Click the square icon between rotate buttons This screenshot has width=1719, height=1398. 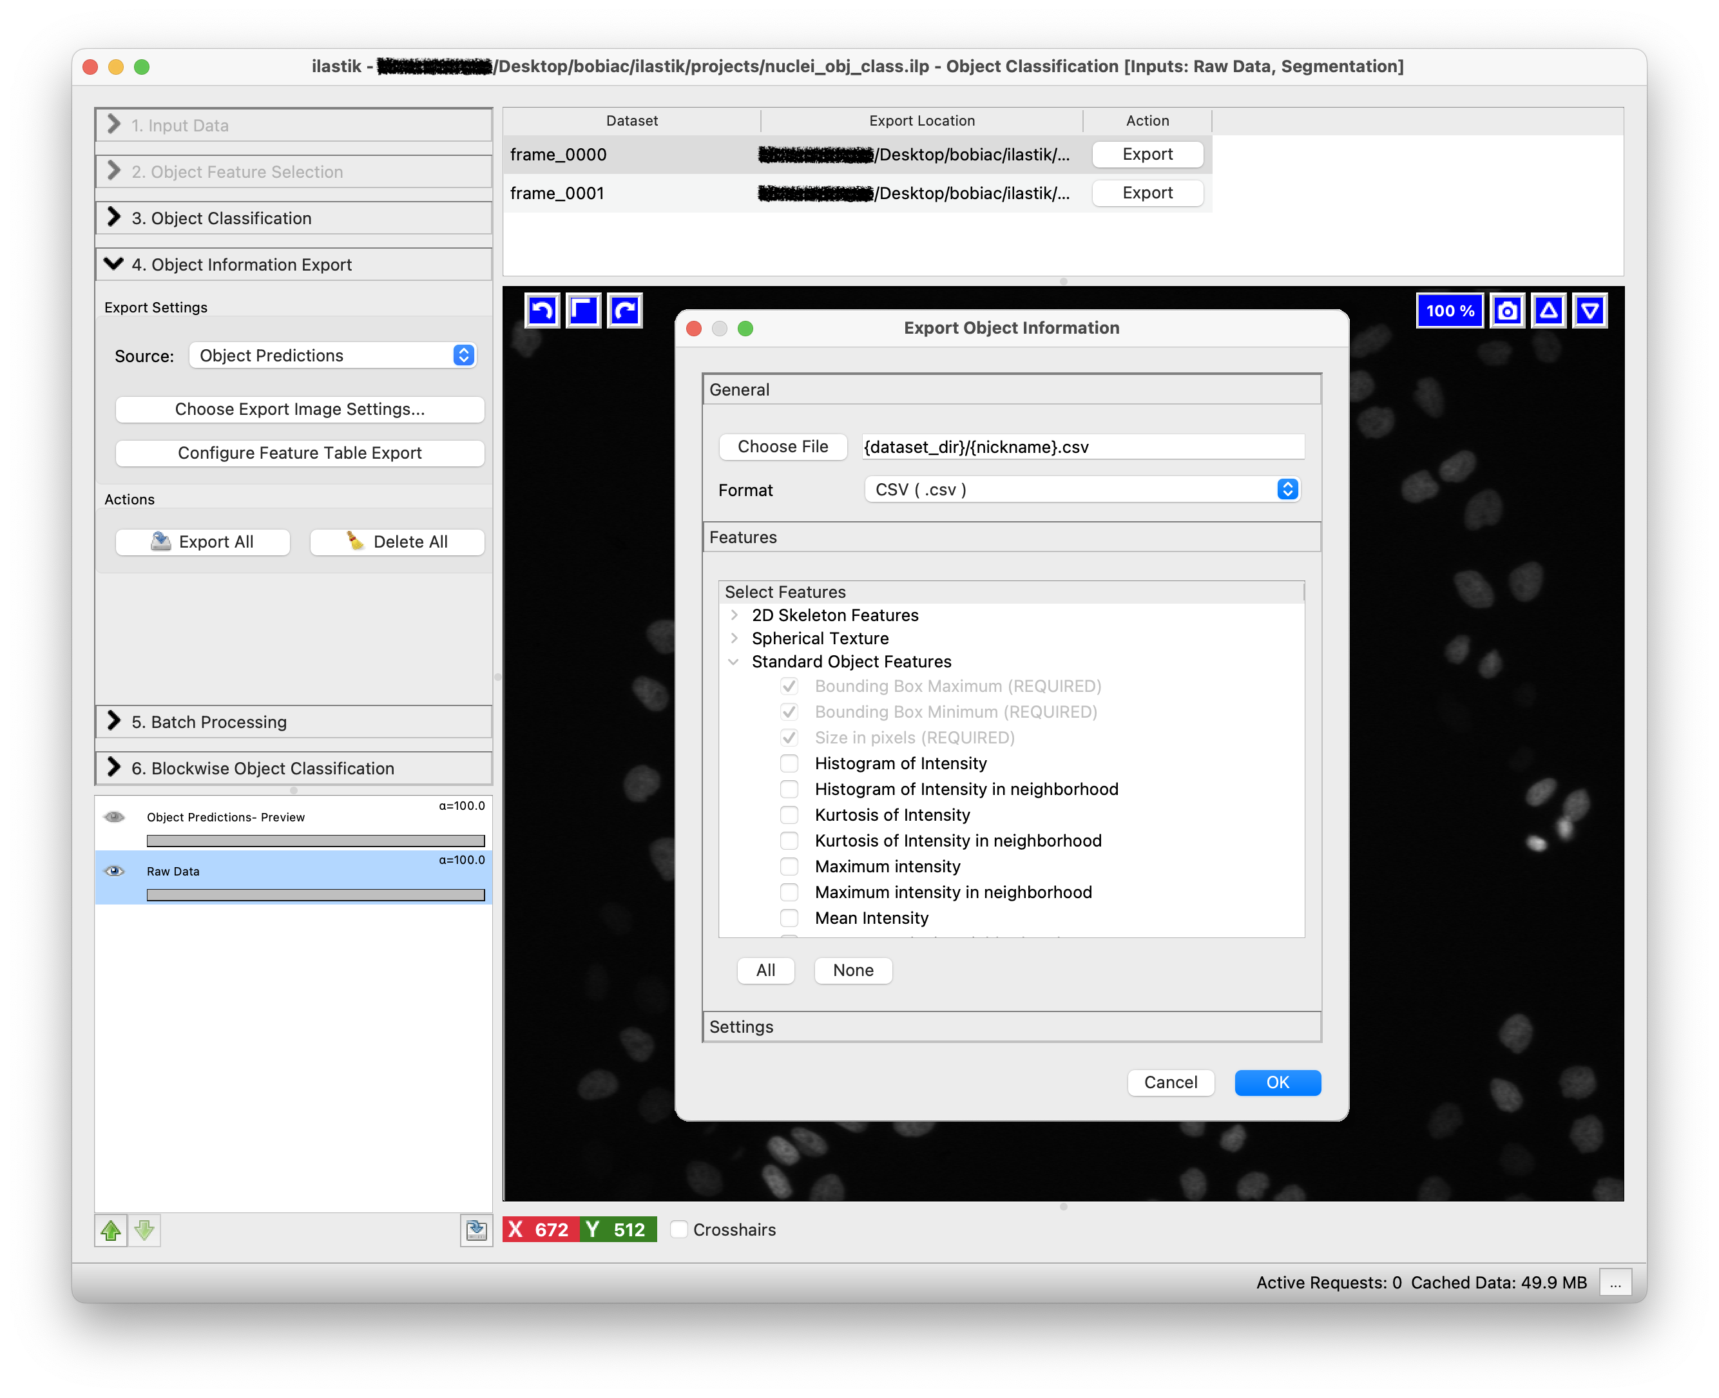(584, 311)
